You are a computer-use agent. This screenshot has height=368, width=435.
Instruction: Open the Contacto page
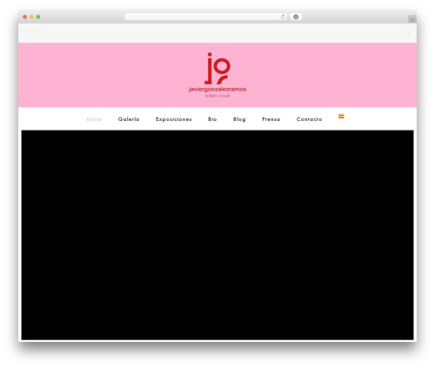tap(309, 119)
